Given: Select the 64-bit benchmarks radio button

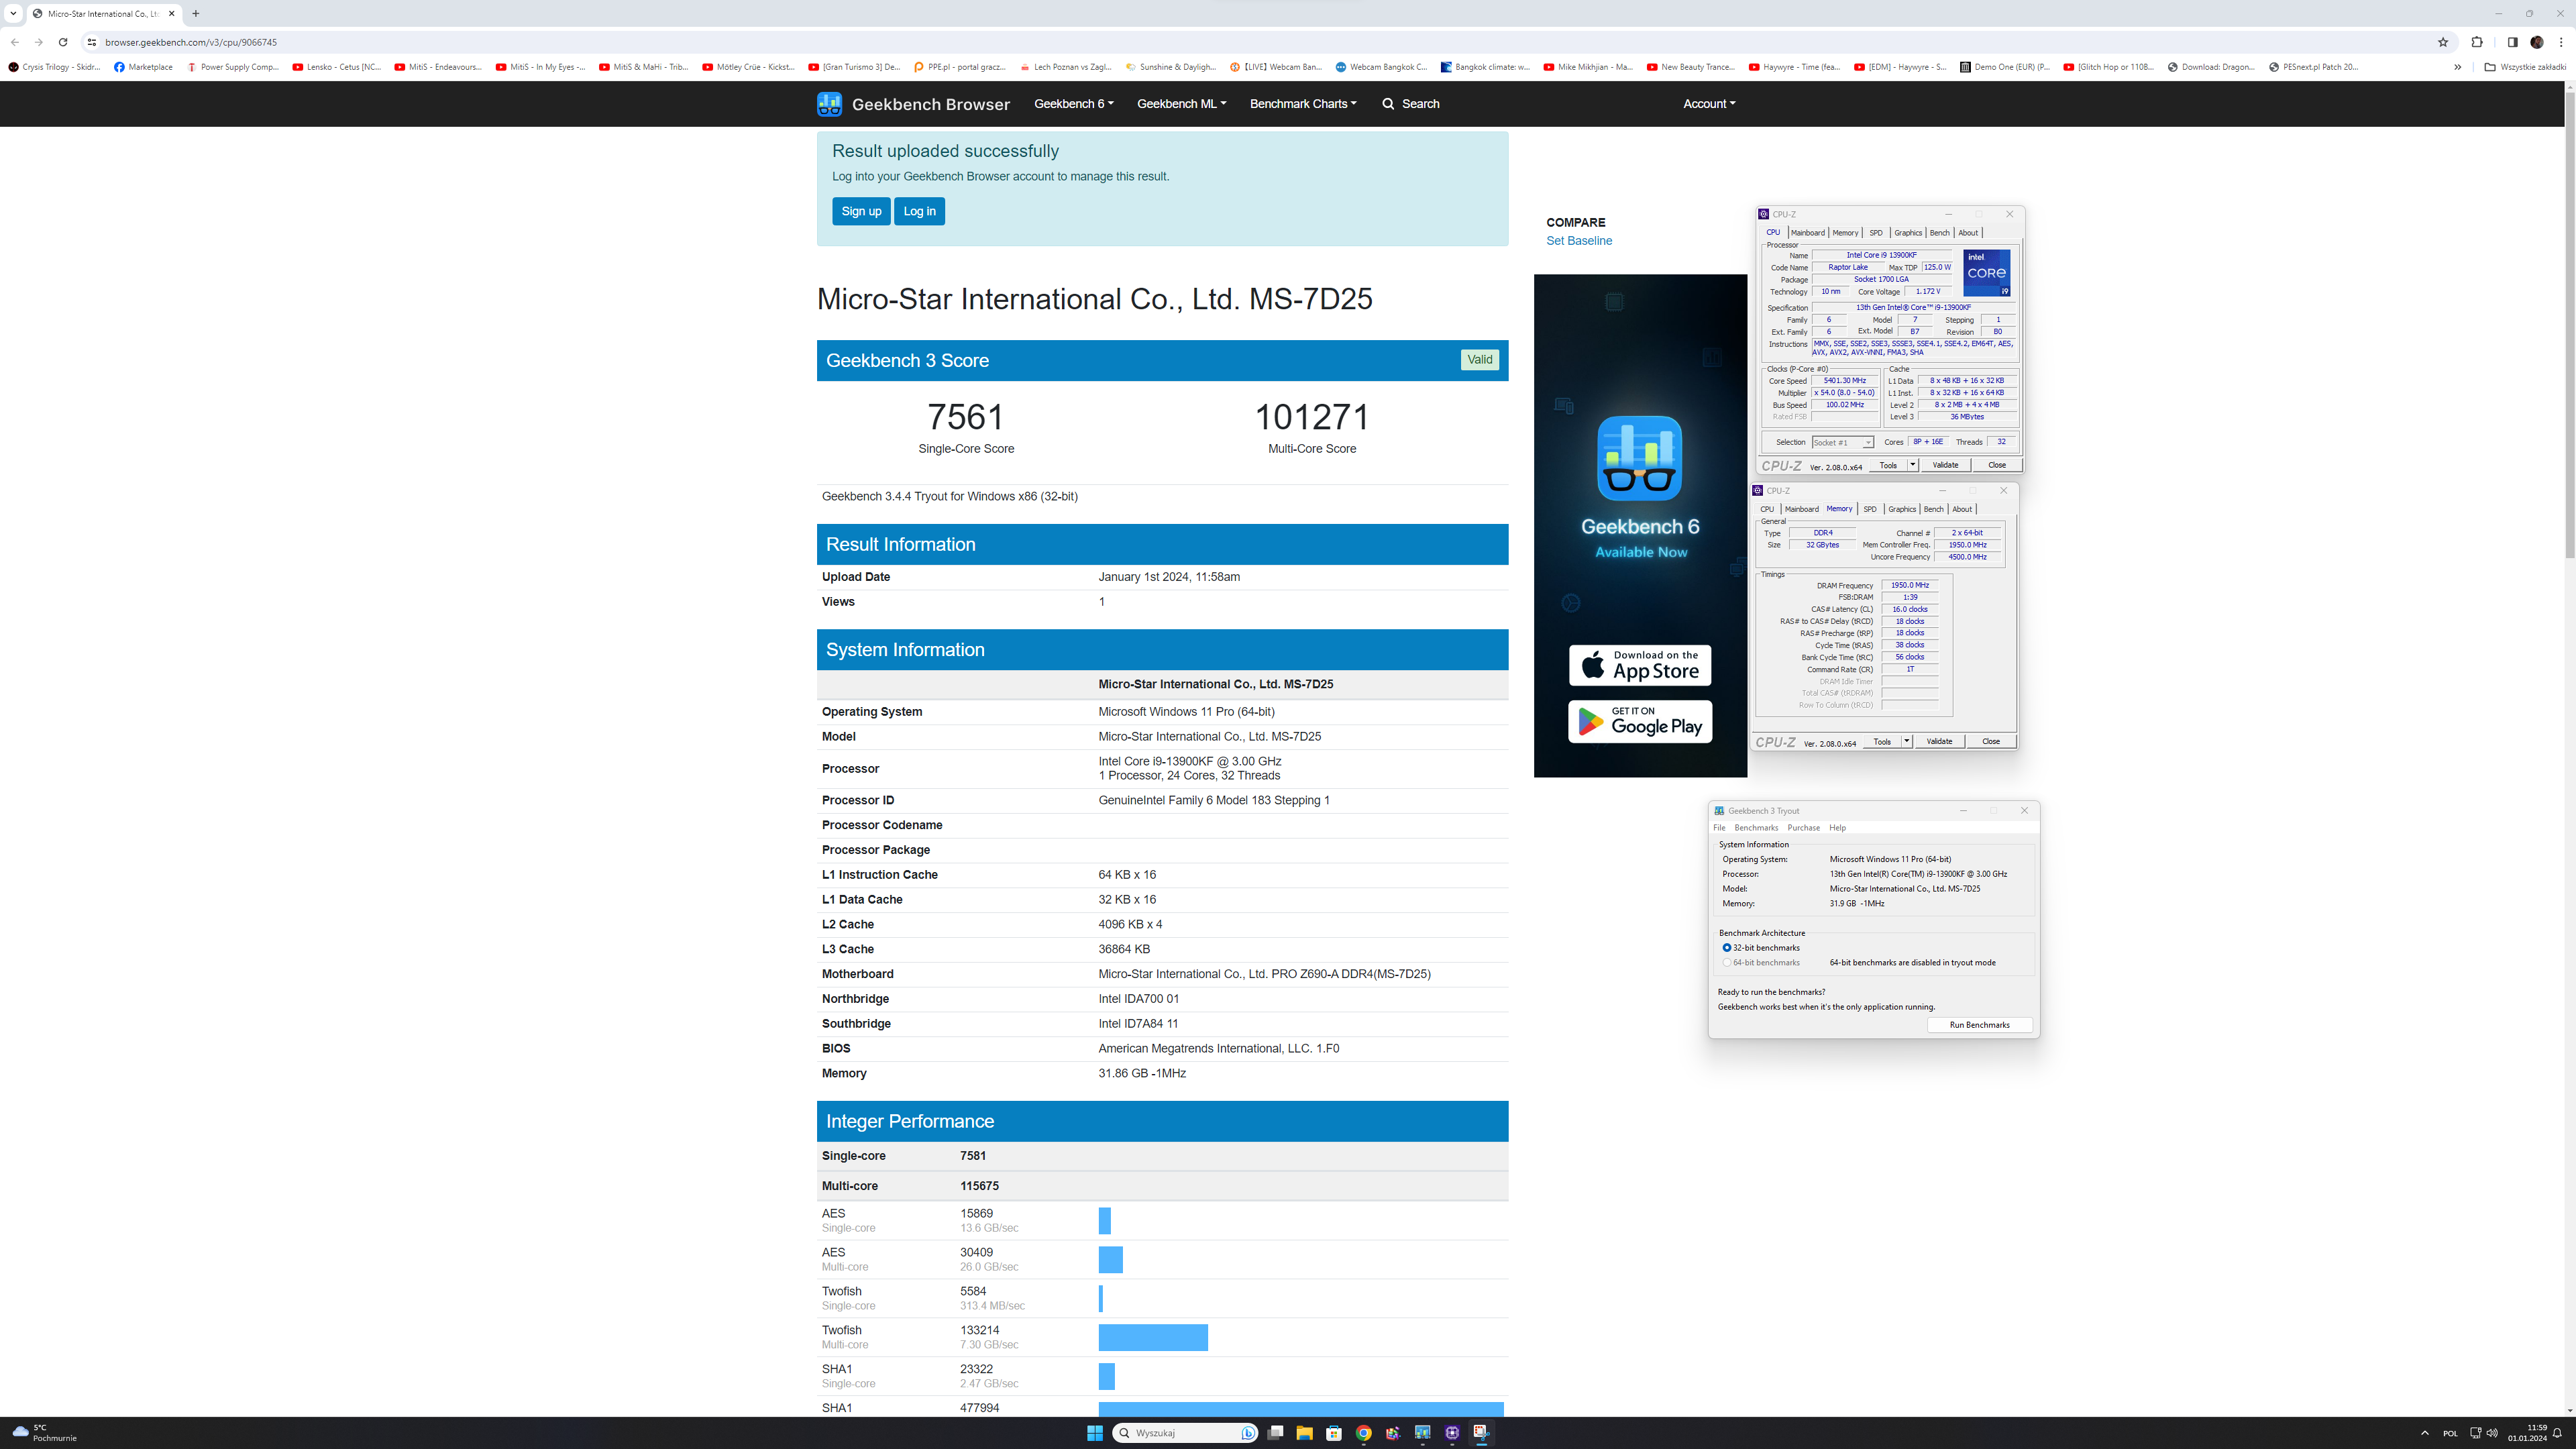Looking at the screenshot, I should pos(1727,963).
